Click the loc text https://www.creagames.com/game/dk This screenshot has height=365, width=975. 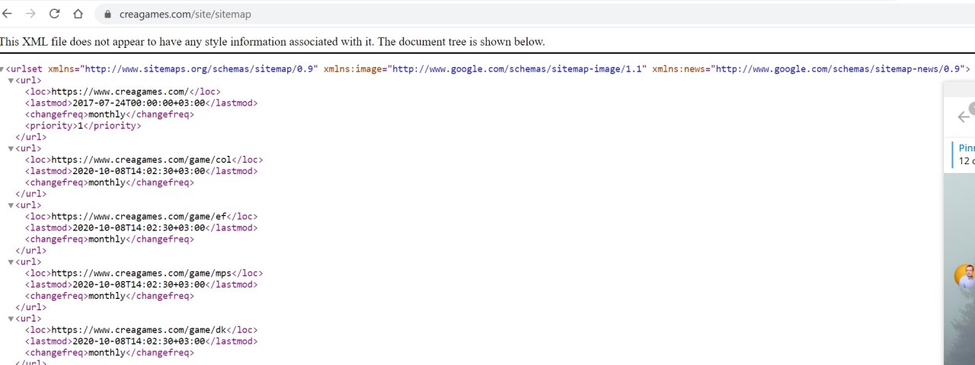pyautogui.click(x=139, y=330)
